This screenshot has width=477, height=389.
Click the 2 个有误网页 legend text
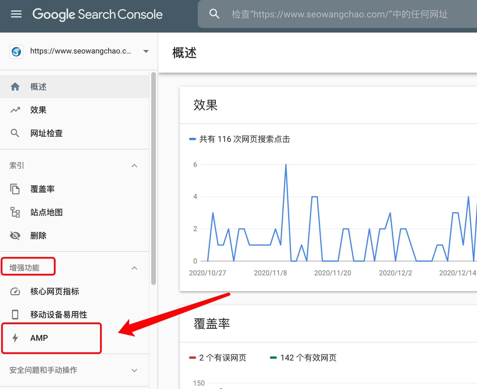[x=223, y=358]
